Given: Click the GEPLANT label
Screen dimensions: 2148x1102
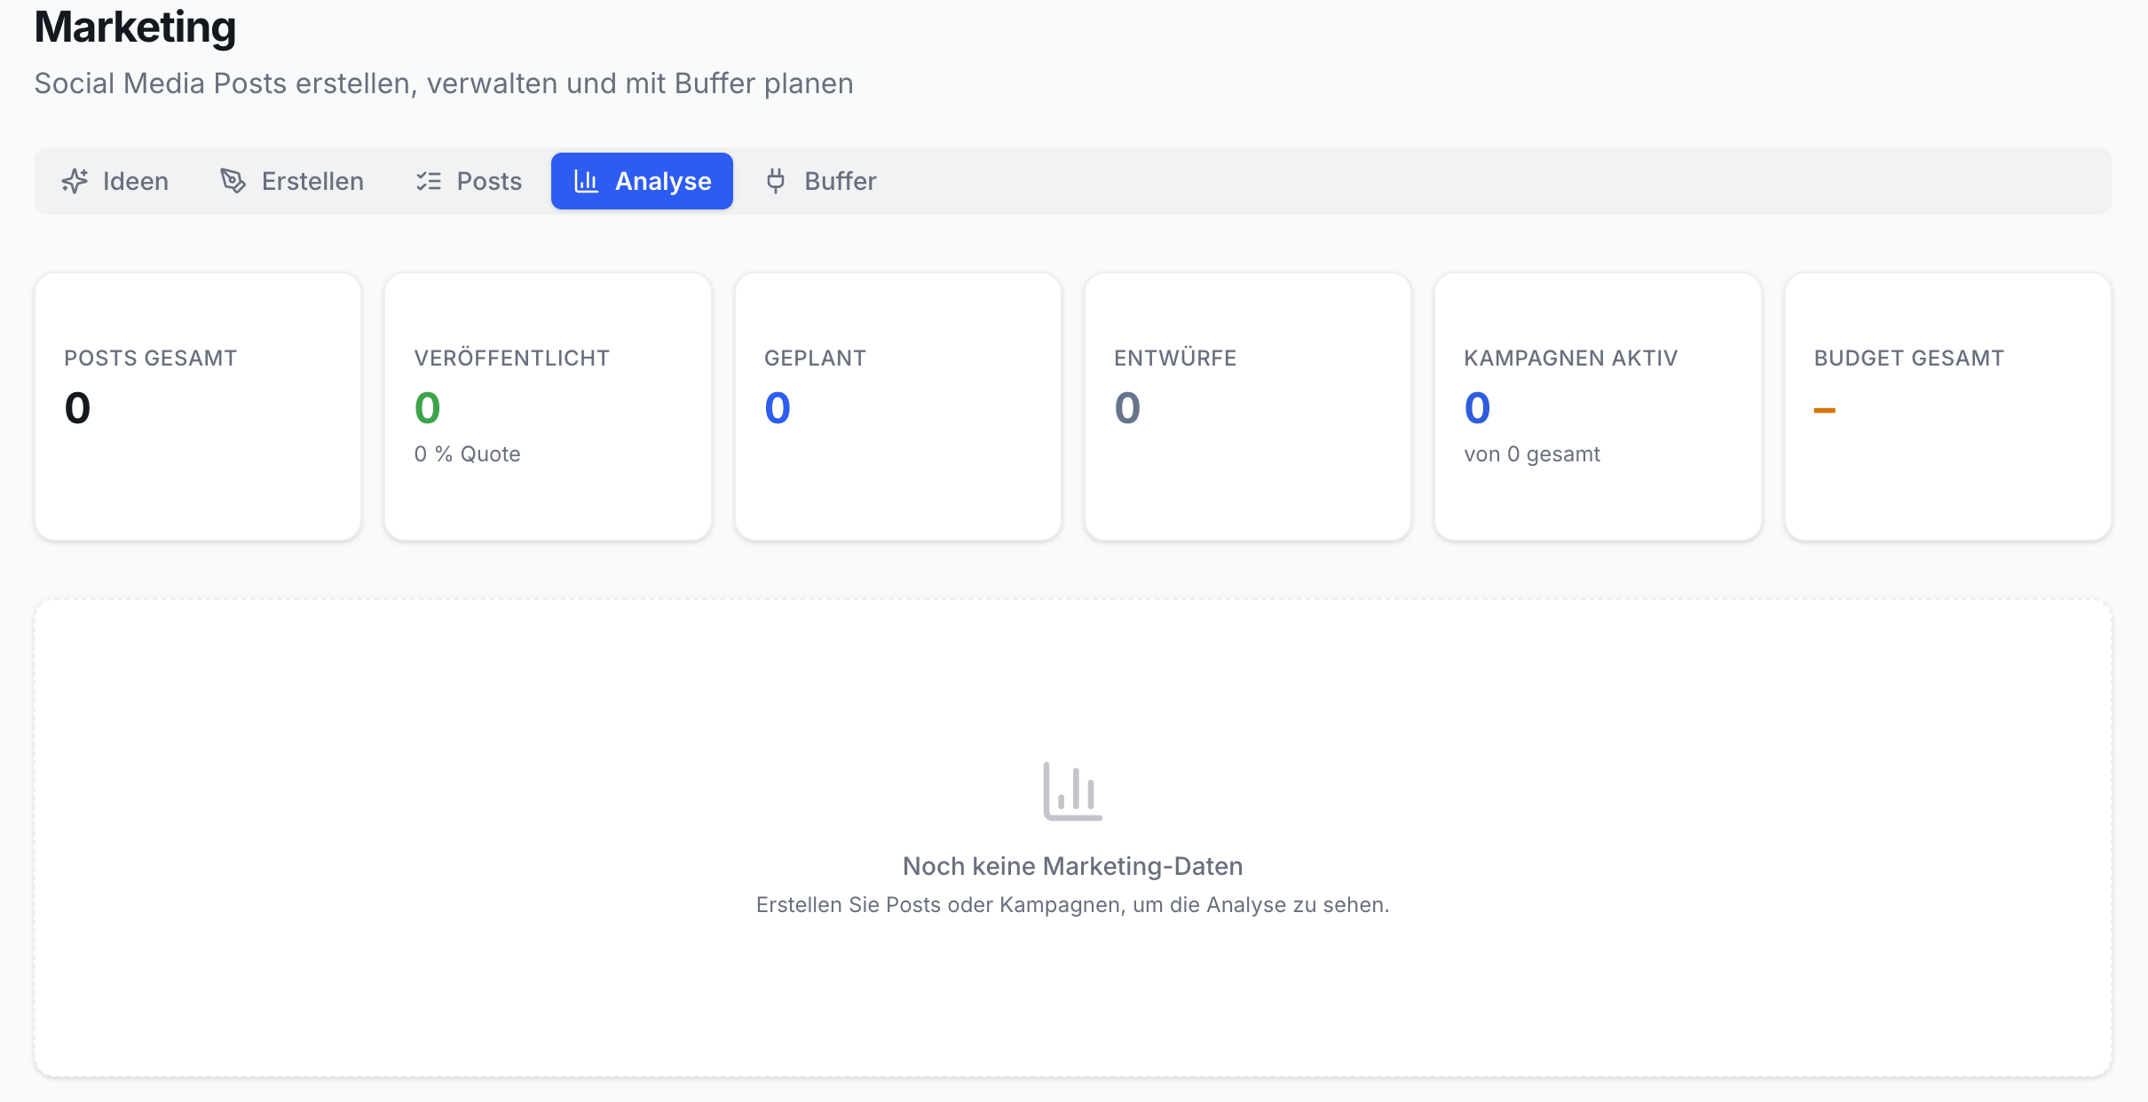Looking at the screenshot, I should 815,358.
